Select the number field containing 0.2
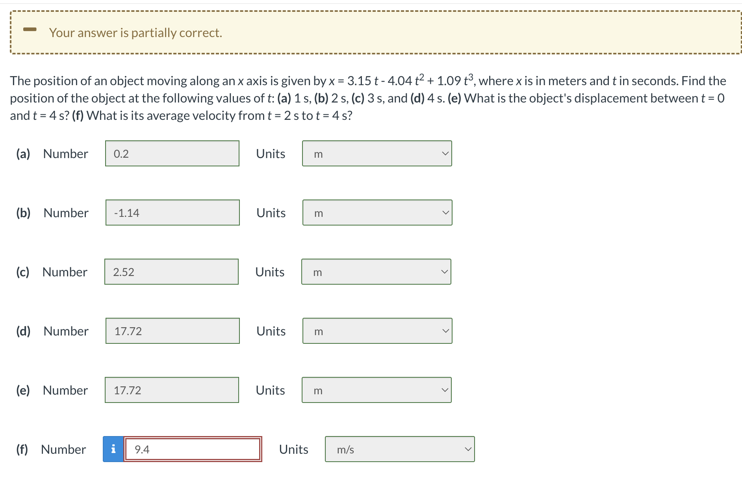 click(172, 153)
